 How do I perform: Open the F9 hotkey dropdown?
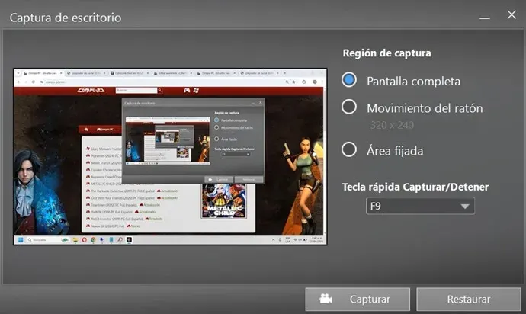coord(420,206)
